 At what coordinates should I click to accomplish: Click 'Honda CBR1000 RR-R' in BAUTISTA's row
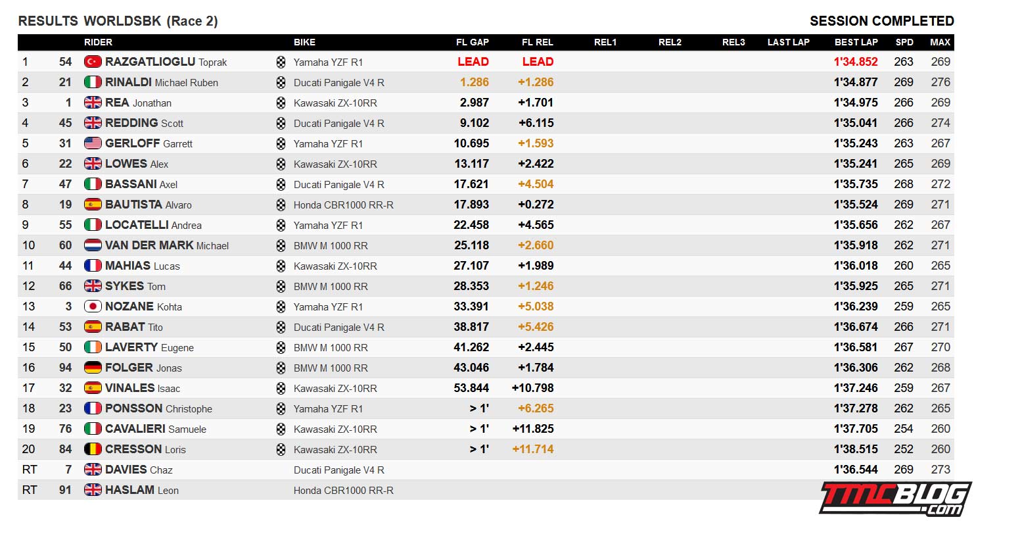[344, 205]
